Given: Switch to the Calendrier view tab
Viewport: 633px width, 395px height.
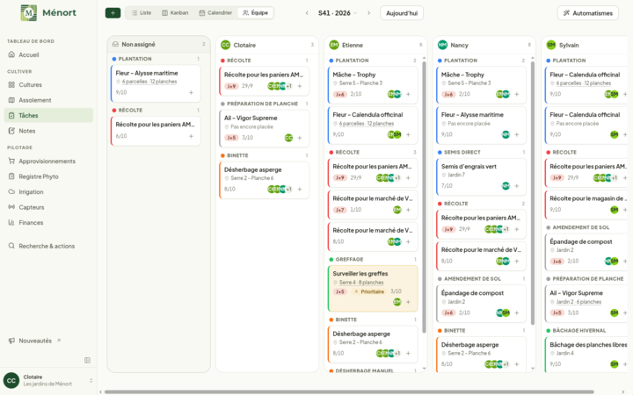Looking at the screenshot, I should [x=215, y=13].
